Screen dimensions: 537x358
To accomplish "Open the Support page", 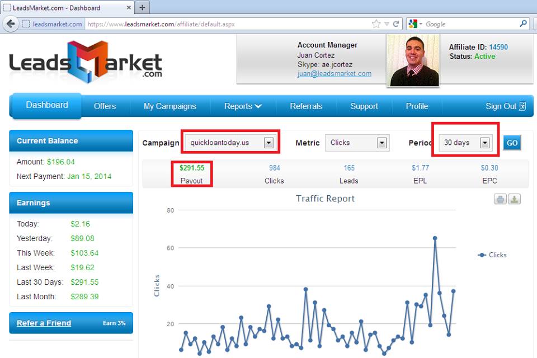I will tap(364, 106).
